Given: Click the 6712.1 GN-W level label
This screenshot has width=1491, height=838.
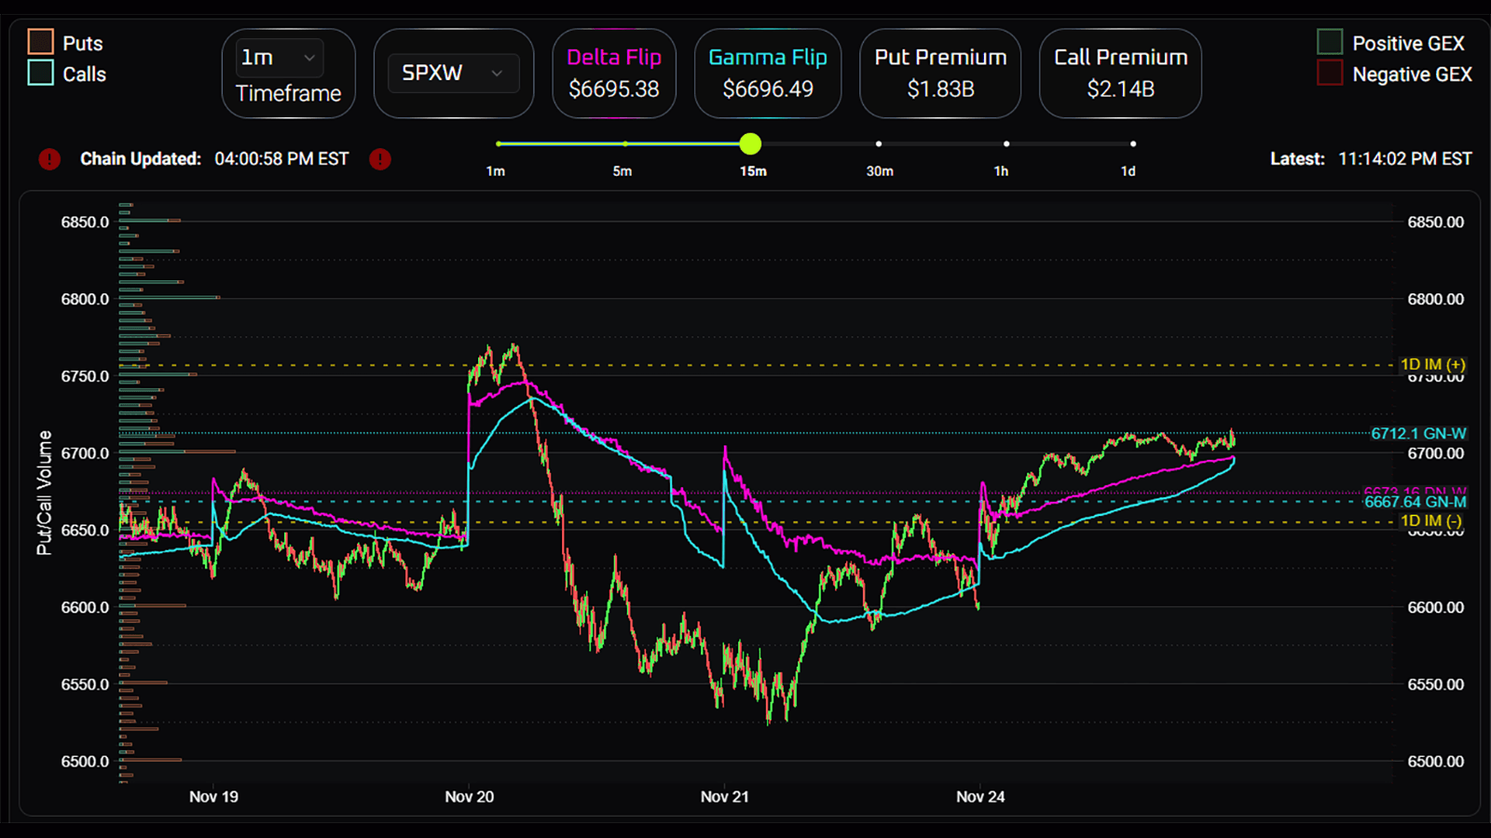Looking at the screenshot, I should pos(1418,434).
